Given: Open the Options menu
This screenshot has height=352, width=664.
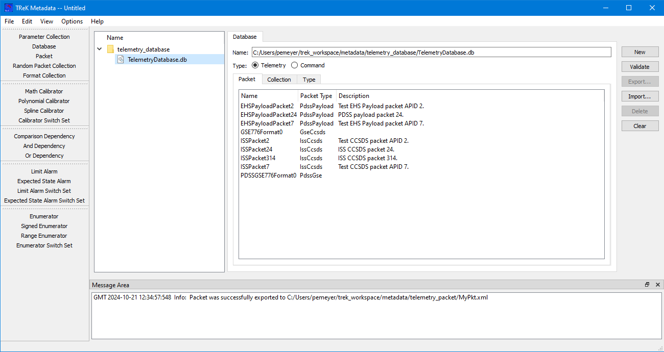Looking at the screenshot, I should pyautogui.click(x=72, y=21).
